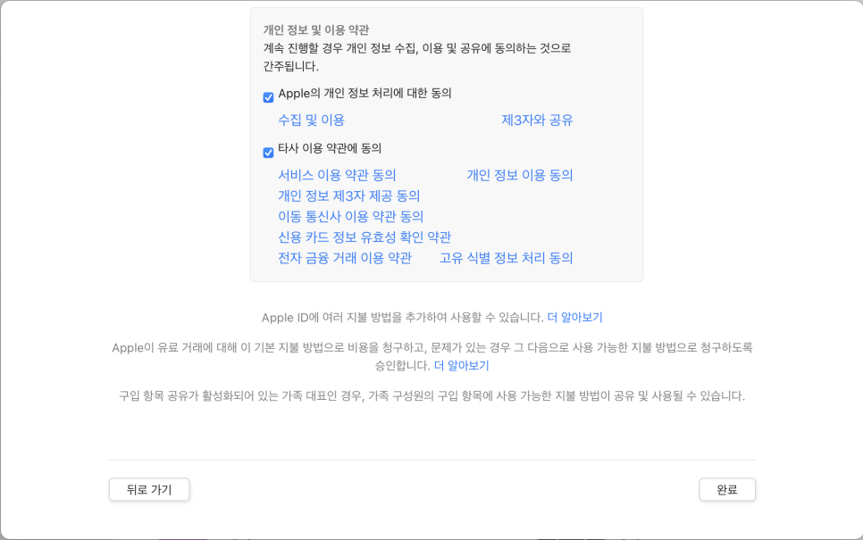The height and width of the screenshot is (540, 863).
Task: Go back with 뒤로 가기 button
Action: (149, 489)
